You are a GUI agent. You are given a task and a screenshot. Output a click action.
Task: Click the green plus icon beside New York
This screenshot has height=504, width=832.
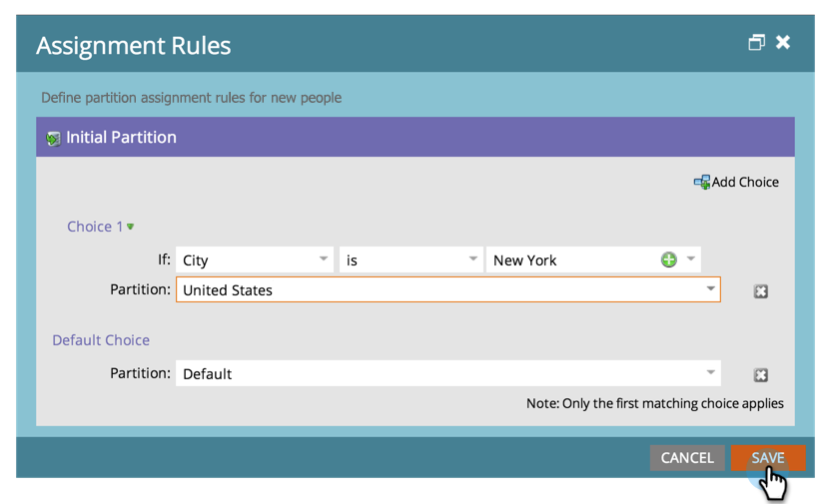tap(668, 259)
